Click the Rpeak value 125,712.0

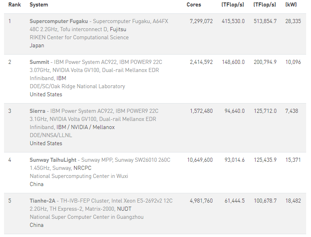click(265, 111)
